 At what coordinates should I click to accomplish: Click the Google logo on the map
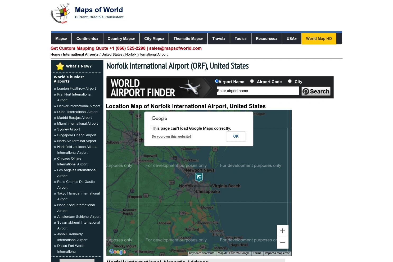pos(118,252)
